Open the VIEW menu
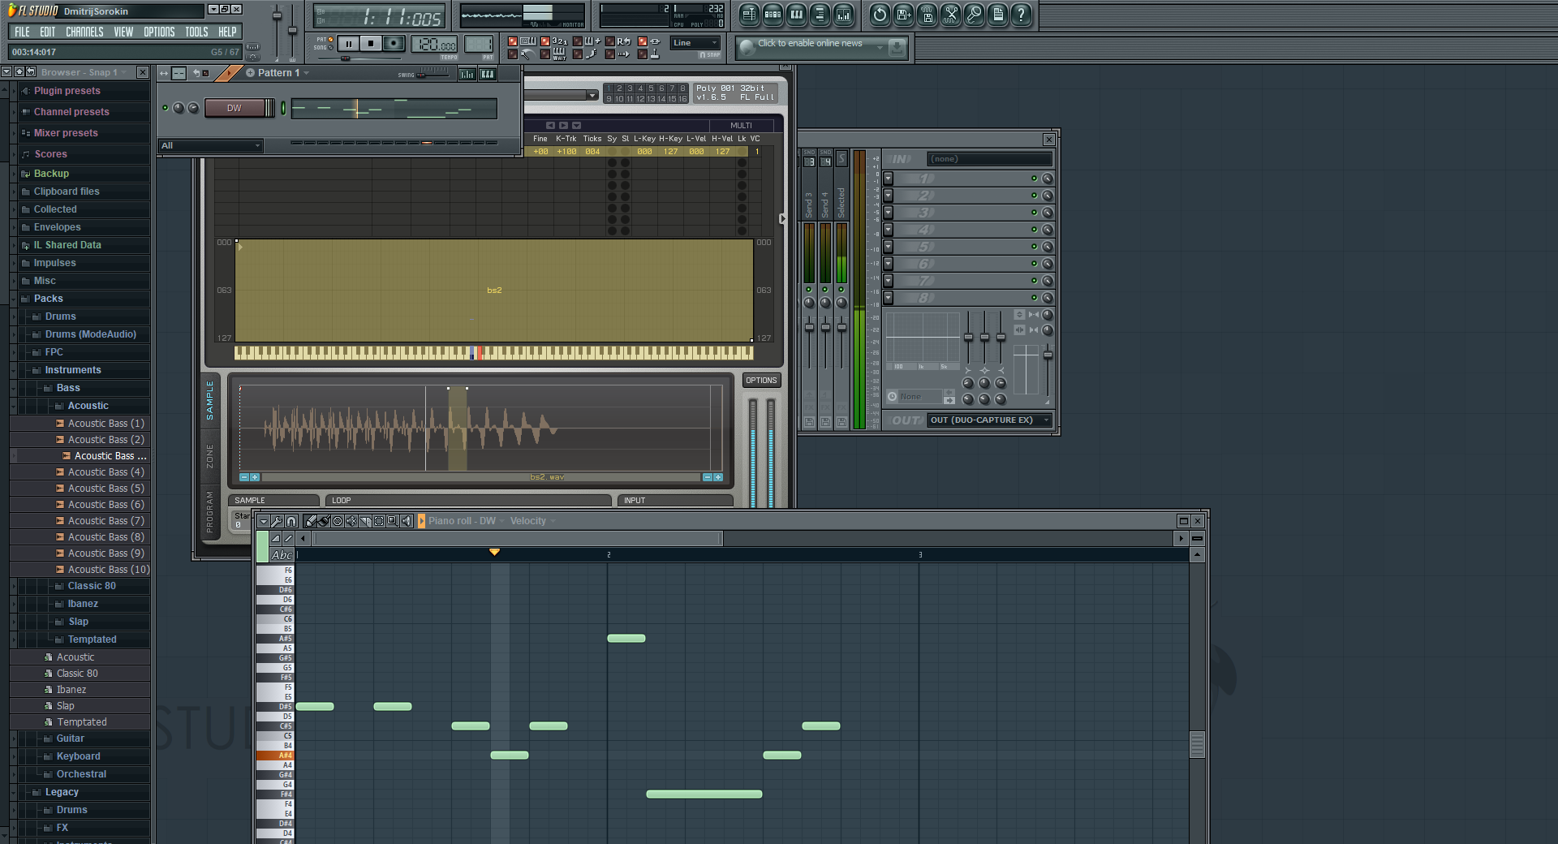 (x=123, y=32)
